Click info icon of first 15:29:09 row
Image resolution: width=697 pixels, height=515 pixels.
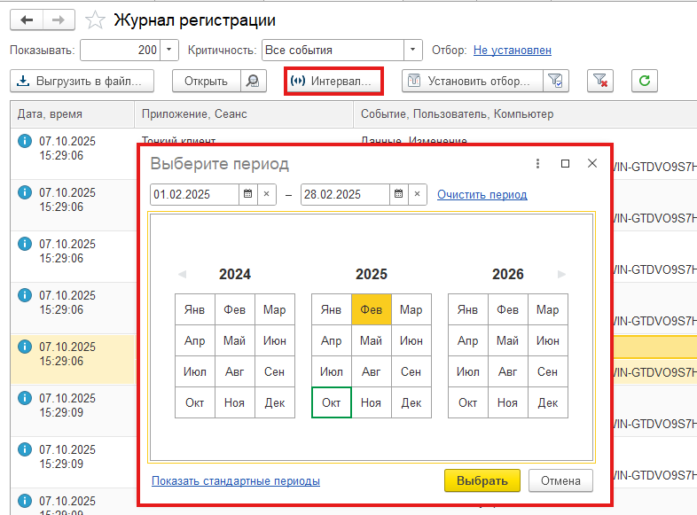[x=25, y=398]
